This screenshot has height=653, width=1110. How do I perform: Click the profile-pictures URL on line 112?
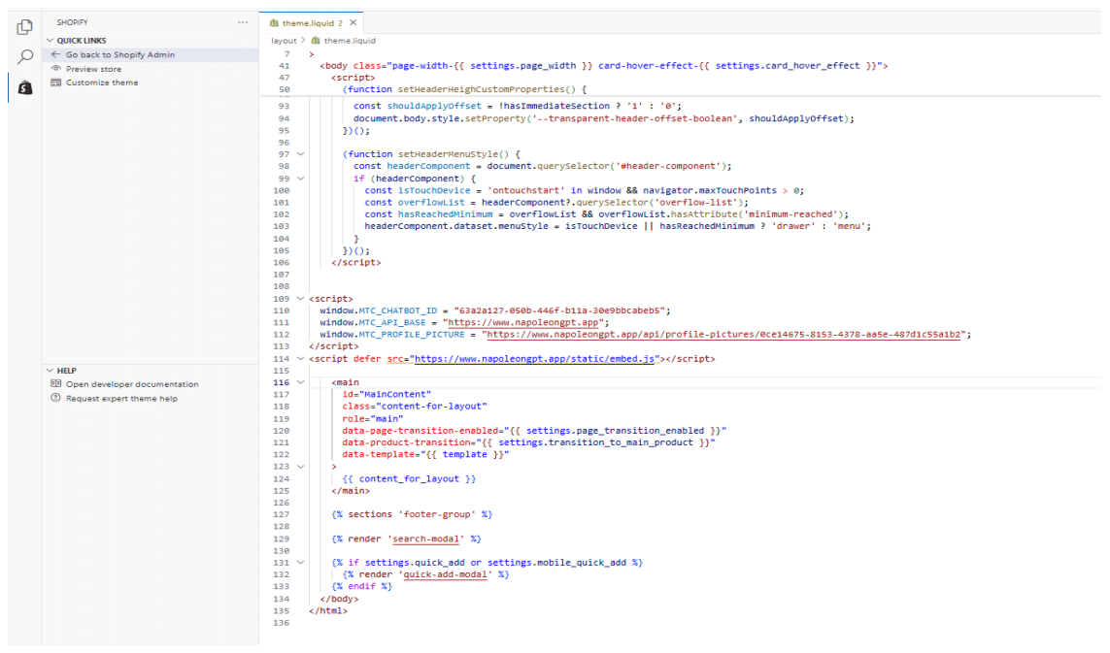coord(723,335)
